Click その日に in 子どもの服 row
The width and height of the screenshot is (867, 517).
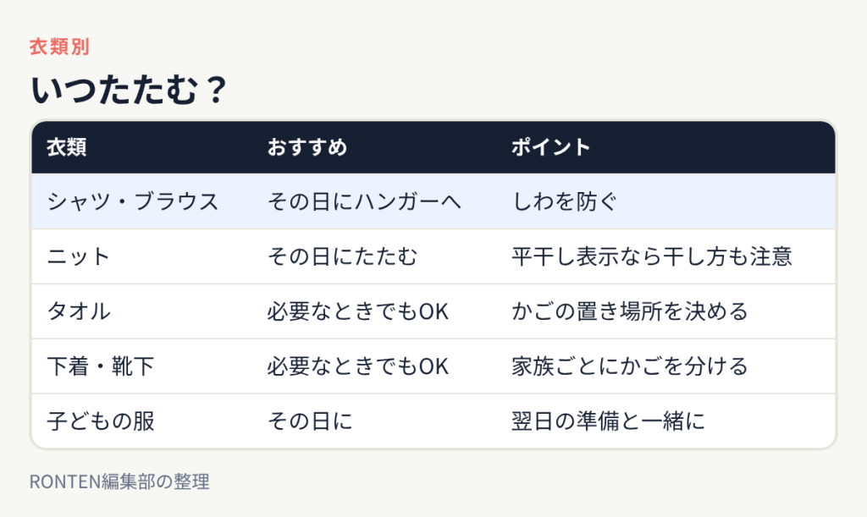click(310, 421)
